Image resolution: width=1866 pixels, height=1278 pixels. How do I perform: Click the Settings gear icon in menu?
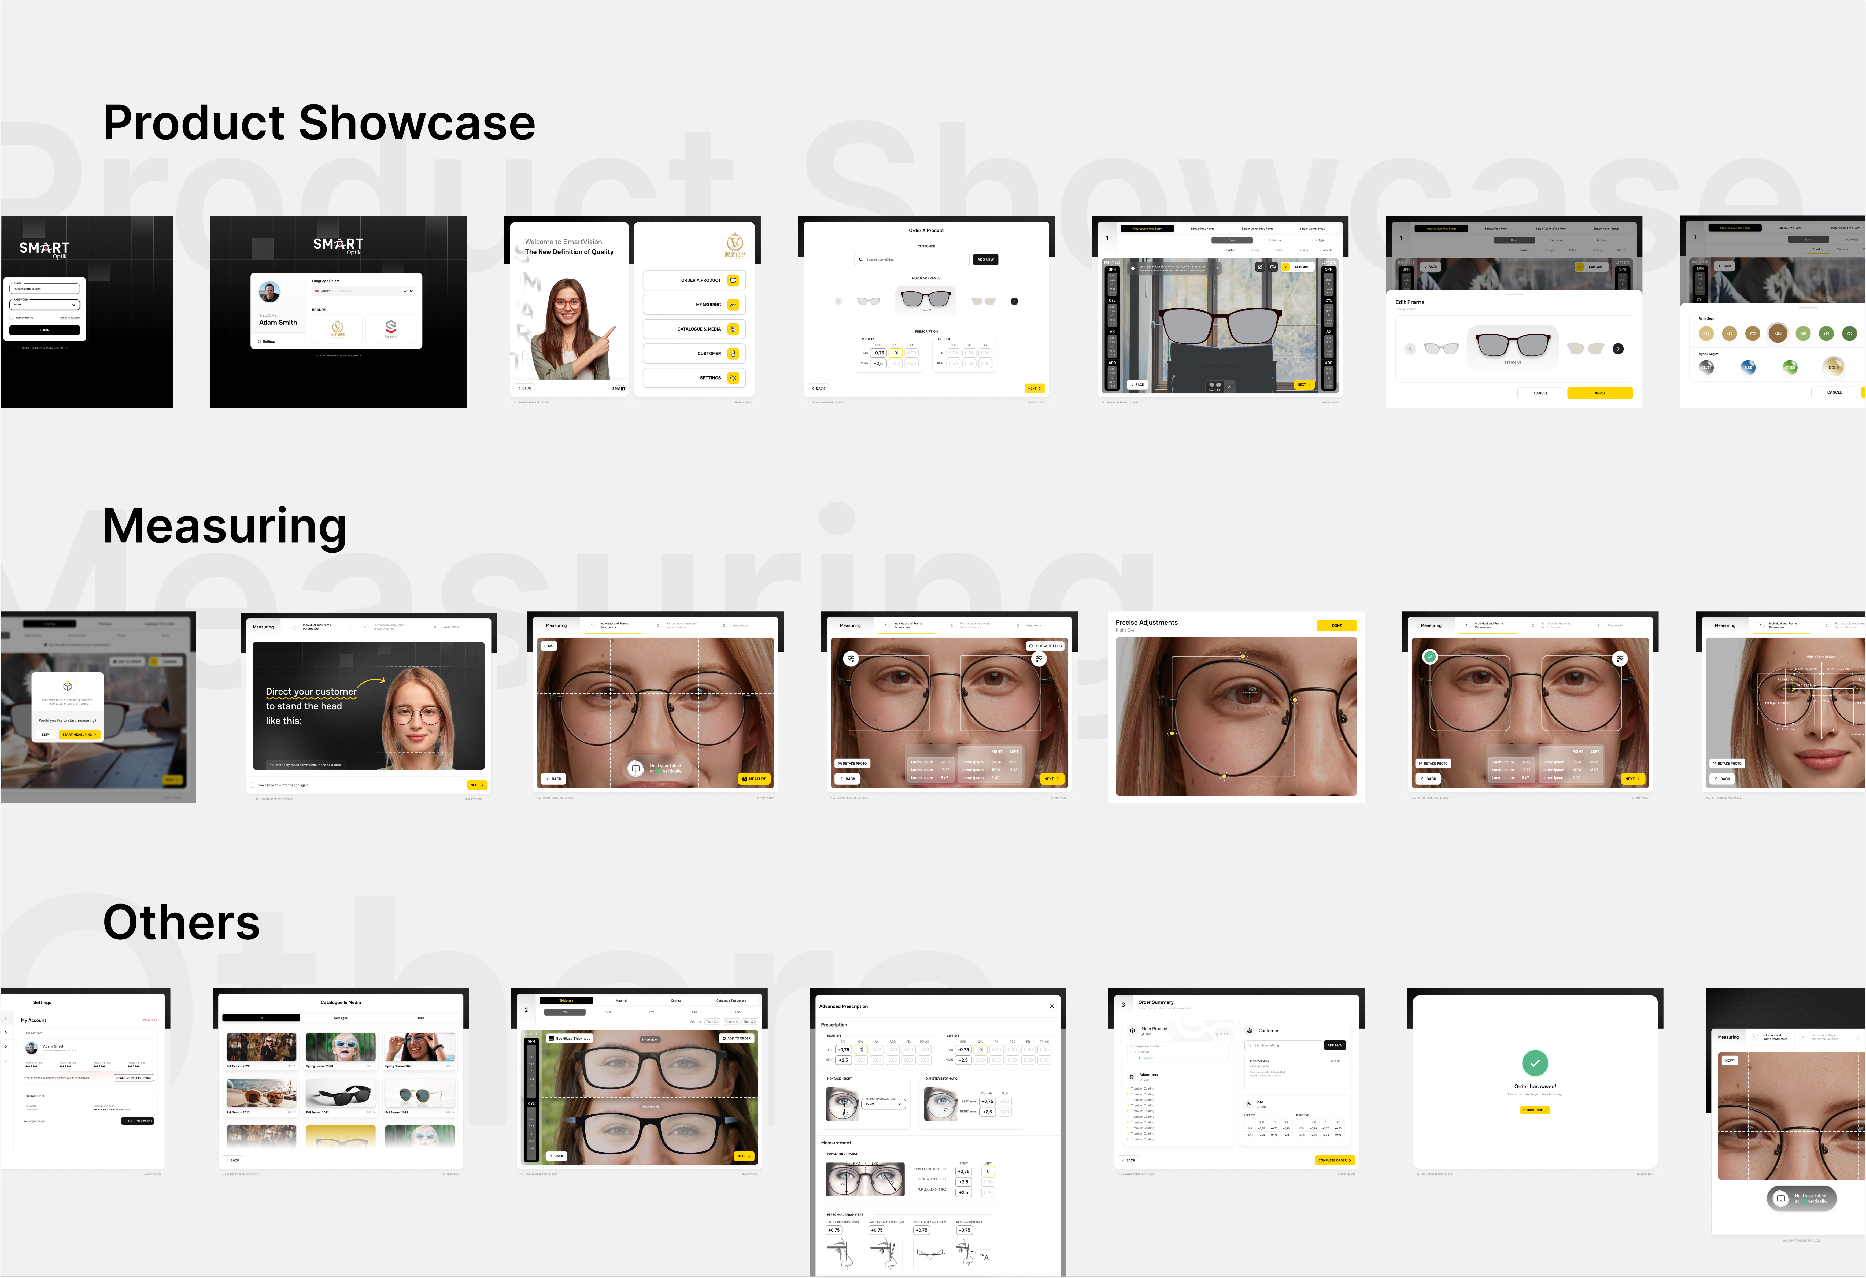click(733, 378)
